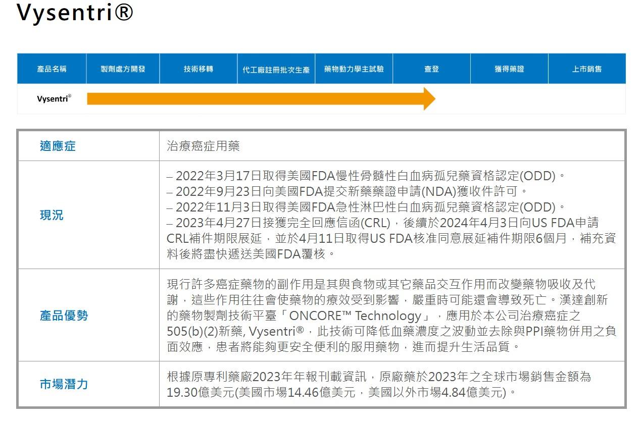Click the 適應症 row label

pyautogui.click(x=58, y=146)
